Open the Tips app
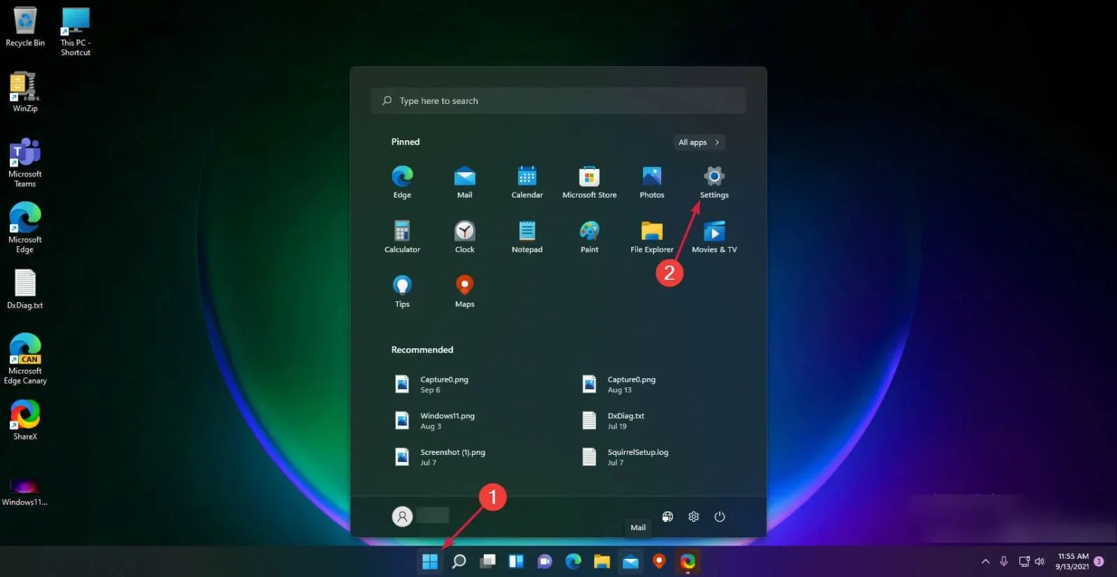 [x=402, y=291]
